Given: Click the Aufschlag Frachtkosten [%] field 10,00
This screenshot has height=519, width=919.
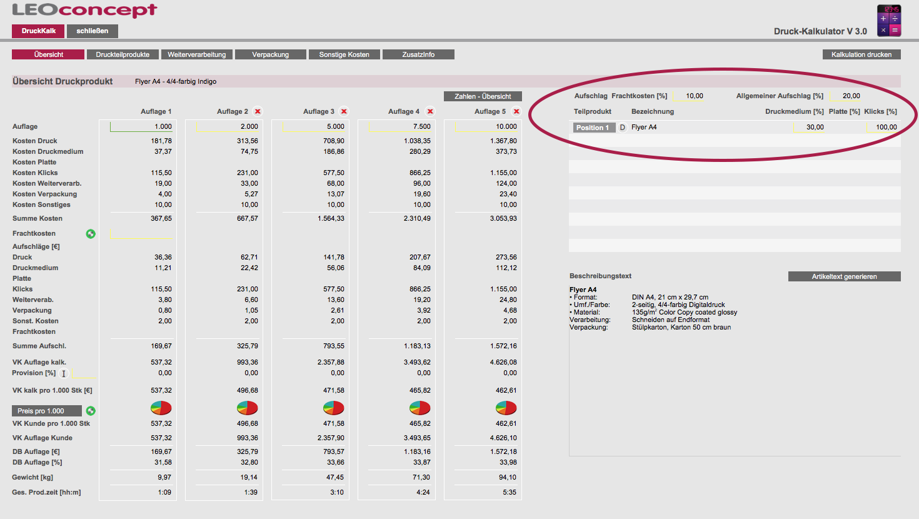Looking at the screenshot, I should 689,96.
